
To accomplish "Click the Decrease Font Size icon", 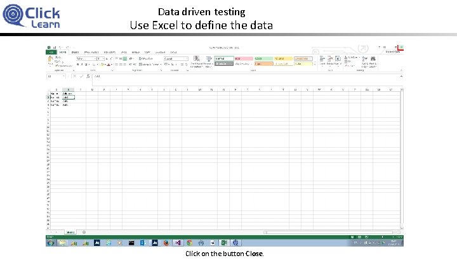I will coord(110,59).
